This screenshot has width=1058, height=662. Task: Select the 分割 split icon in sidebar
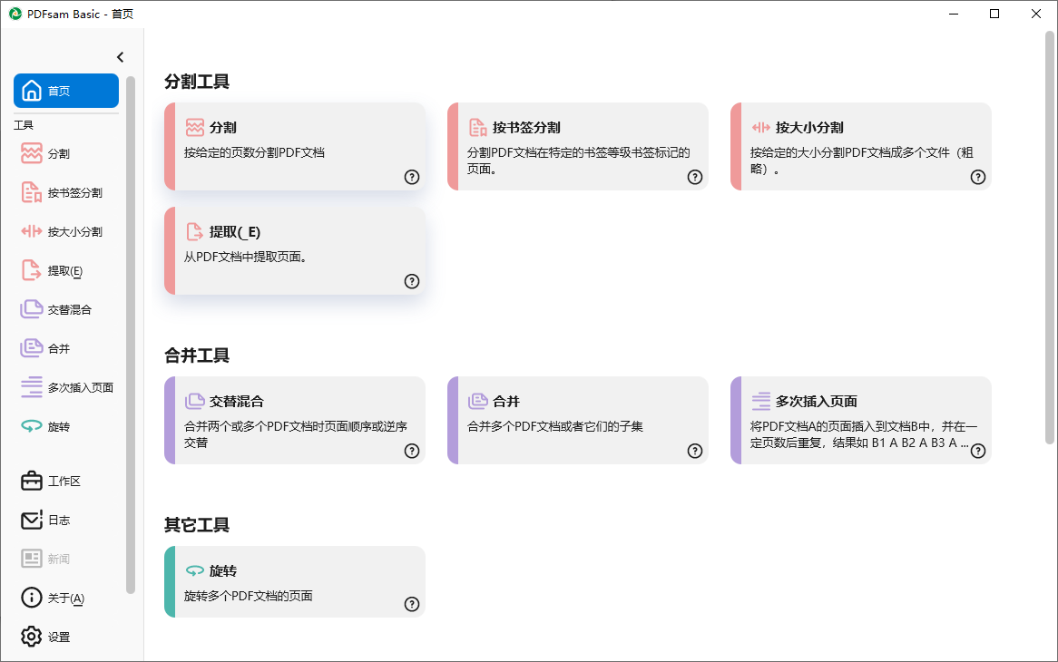[x=31, y=153]
